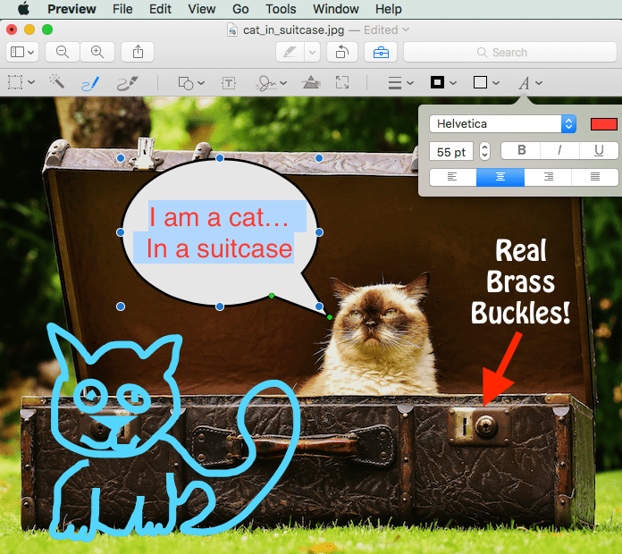Click the Search field
The image size is (622, 554).
[x=509, y=52]
